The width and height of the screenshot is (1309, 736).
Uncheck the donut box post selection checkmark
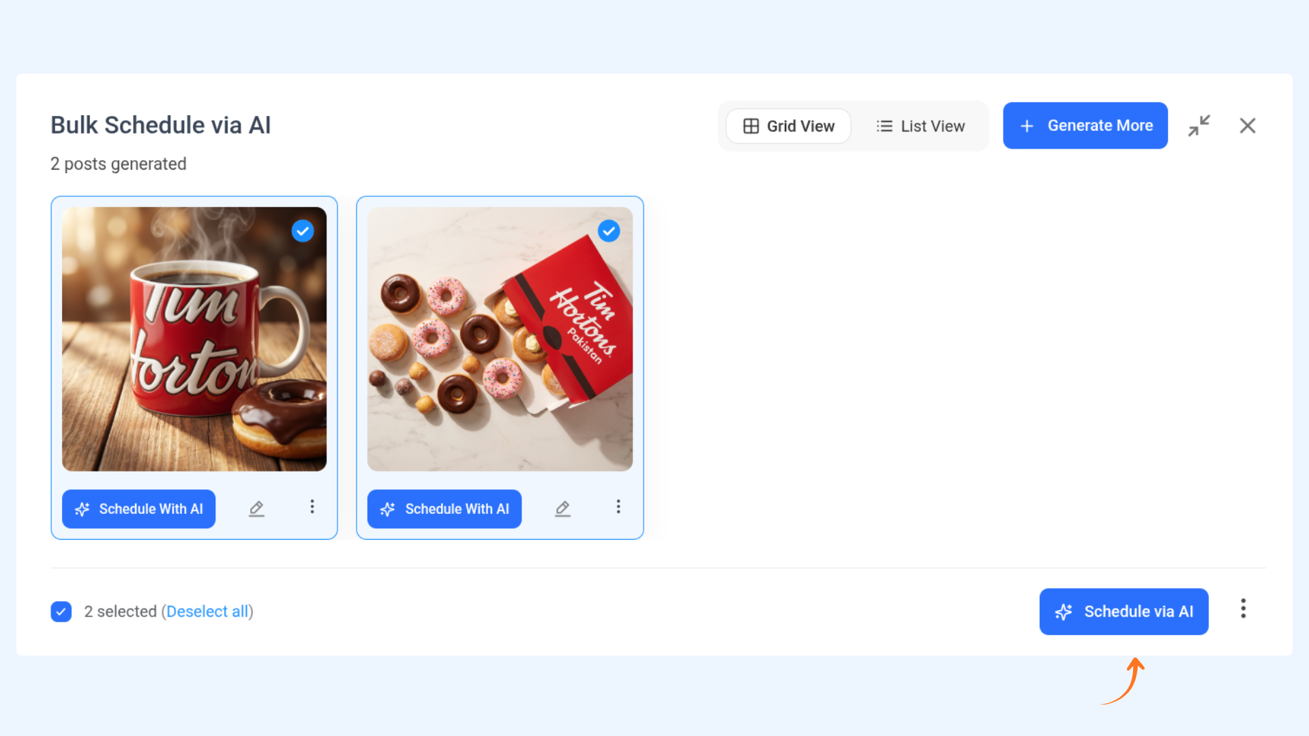point(609,231)
